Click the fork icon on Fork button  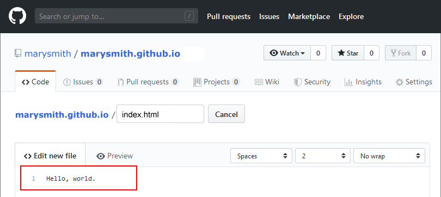pyautogui.click(x=394, y=53)
